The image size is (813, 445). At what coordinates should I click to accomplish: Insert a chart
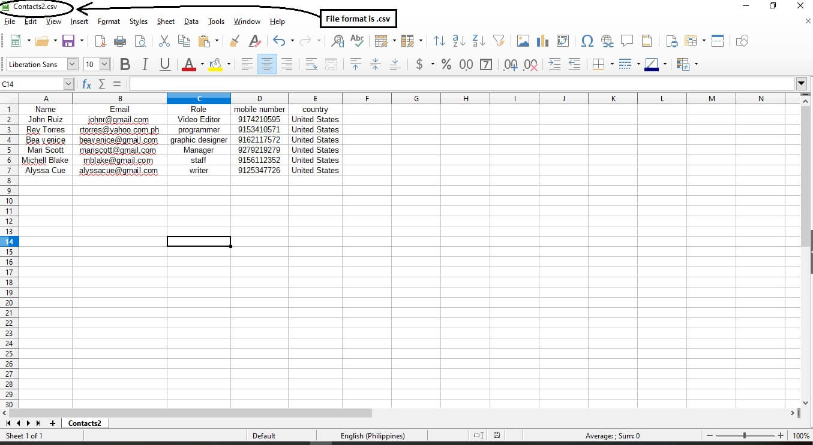point(542,41)
